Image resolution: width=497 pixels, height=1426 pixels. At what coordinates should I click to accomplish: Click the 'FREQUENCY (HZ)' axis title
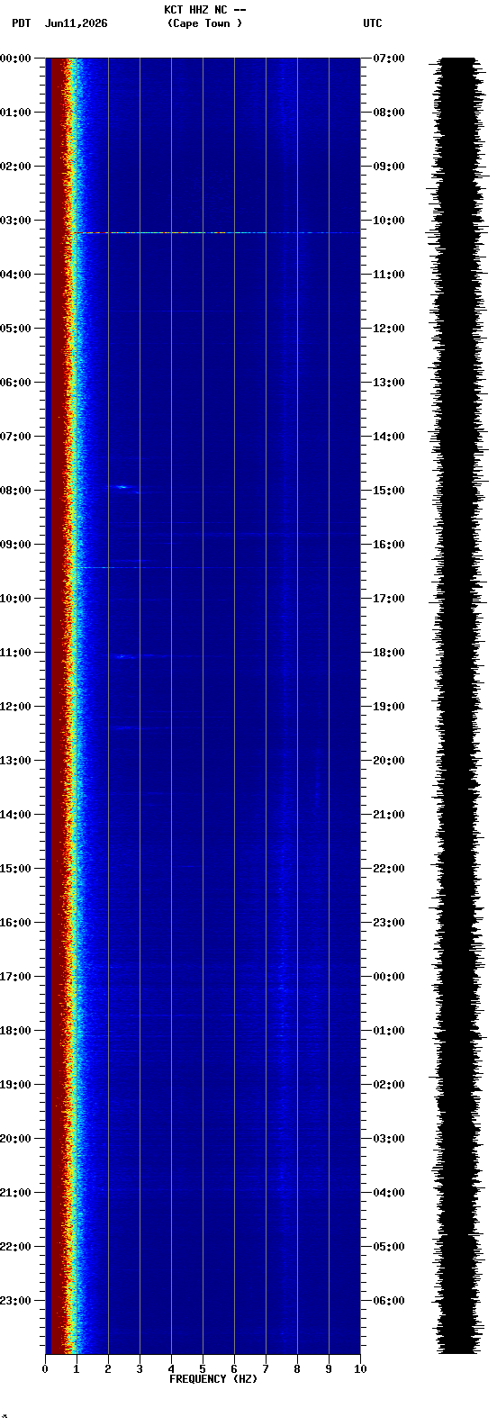pos(213,1379)
